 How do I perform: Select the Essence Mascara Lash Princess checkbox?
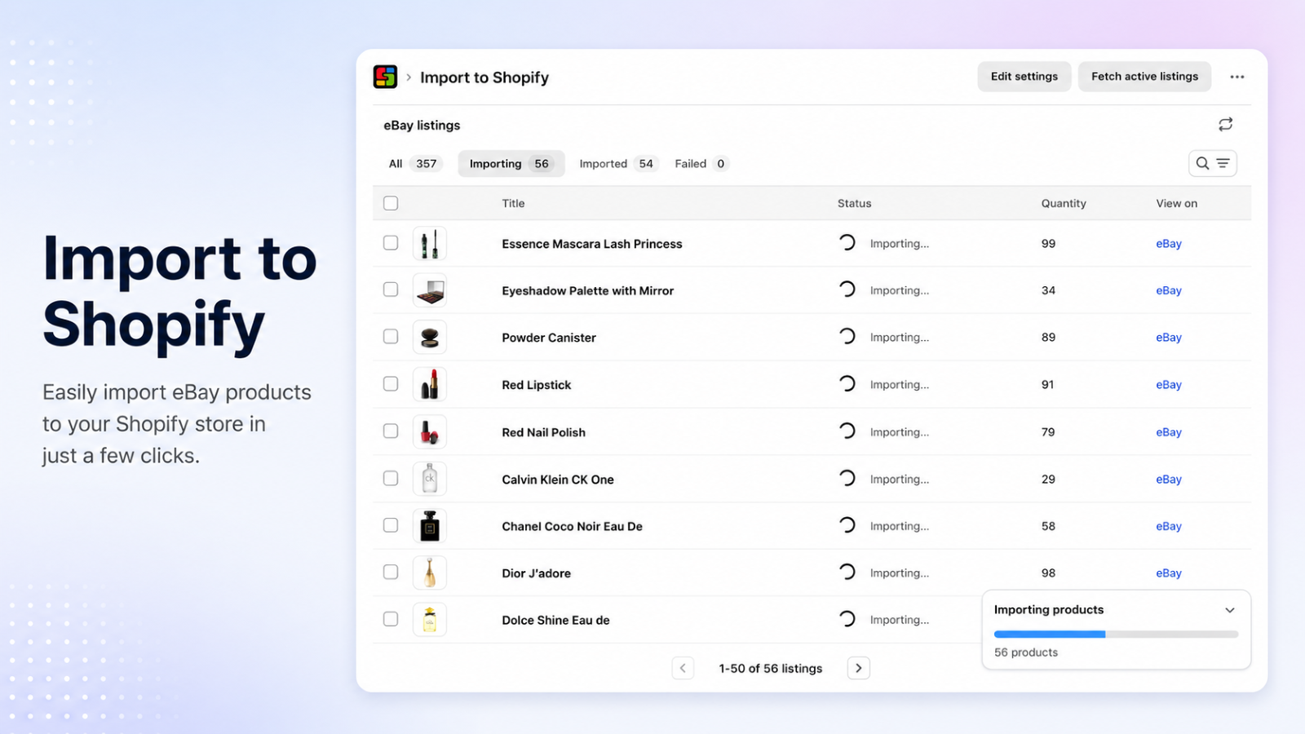point(391,243)
